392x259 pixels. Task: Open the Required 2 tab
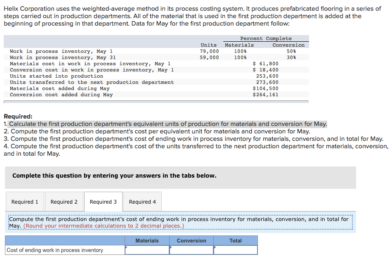64,202
